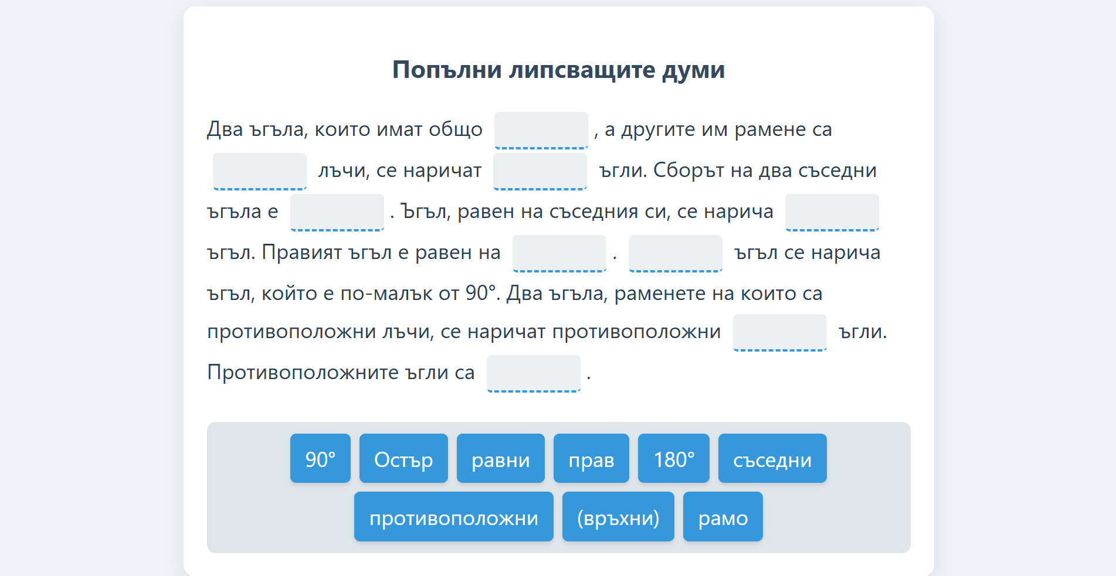The width and height of the screenshot is (1116, 576).
Task: Click the blank after 'Противоположните ъгли са'
Action: click(533, 373)
